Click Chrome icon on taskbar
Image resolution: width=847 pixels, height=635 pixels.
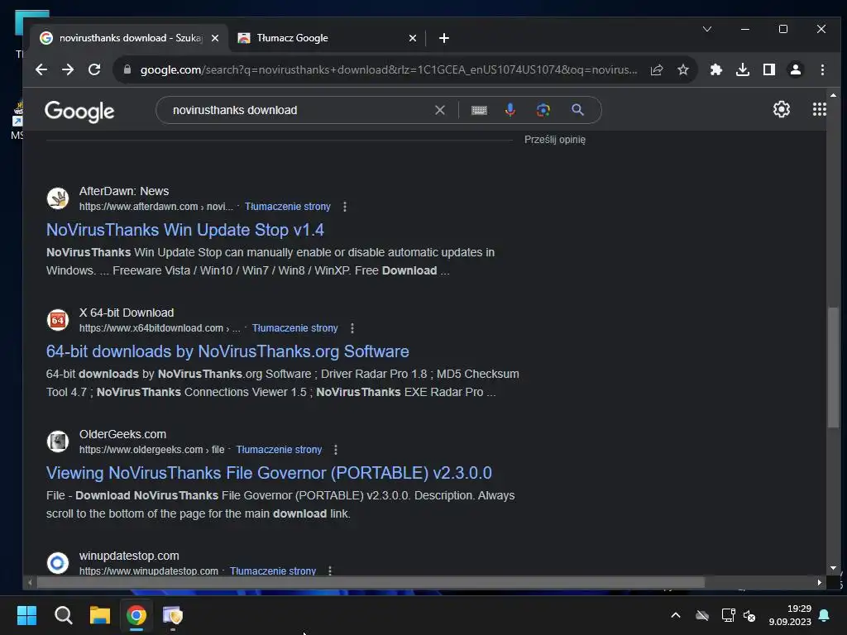136,615
